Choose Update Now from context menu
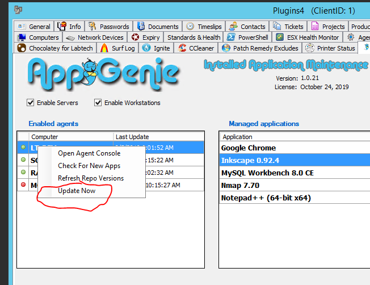 pyautogui.click(x=91, y=191)
